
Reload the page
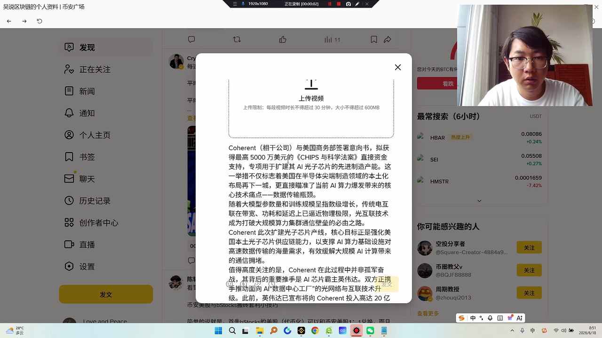pos(40,21)
